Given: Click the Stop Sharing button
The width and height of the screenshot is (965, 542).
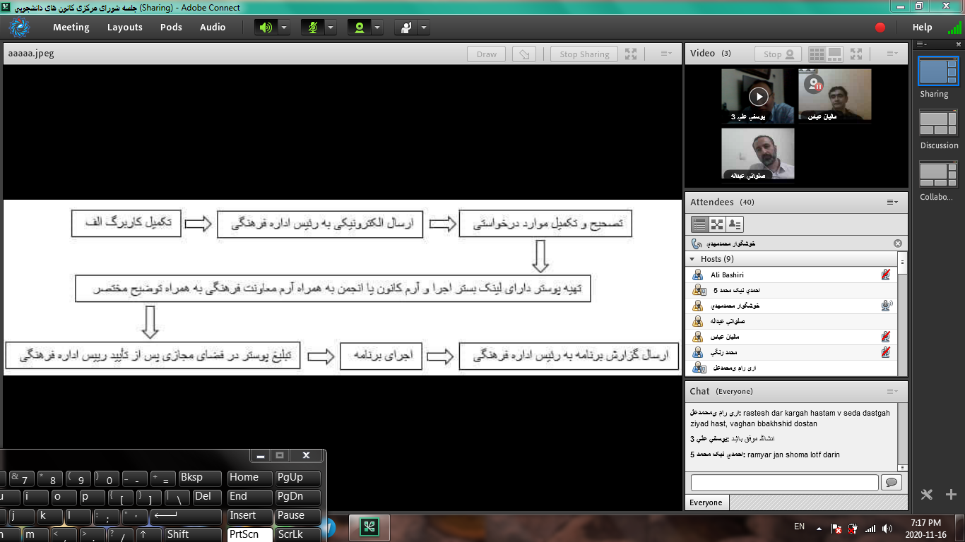Looking at the screenshot, I should (584, 54).
